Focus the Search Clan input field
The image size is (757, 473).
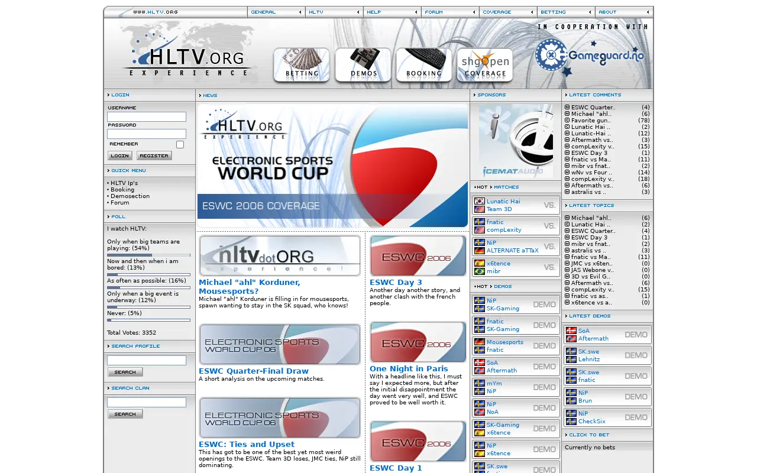click(x=147, y=402)
